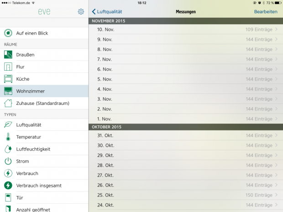The height and width of the screenshot is (212, 283).
Task: Click the Temperatur thermometer icon
Action: 8,137
